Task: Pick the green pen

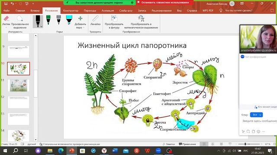Action: (x=48, y=20)
